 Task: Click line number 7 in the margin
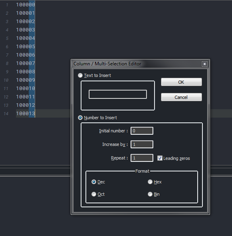point(7,55)
